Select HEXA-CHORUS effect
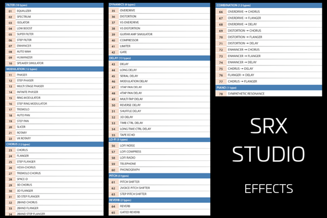The width and height of the screenshot is (327, 218). click(54, 167)
